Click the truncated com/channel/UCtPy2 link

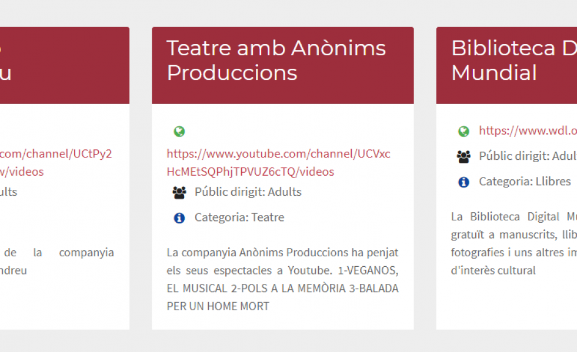57,153
